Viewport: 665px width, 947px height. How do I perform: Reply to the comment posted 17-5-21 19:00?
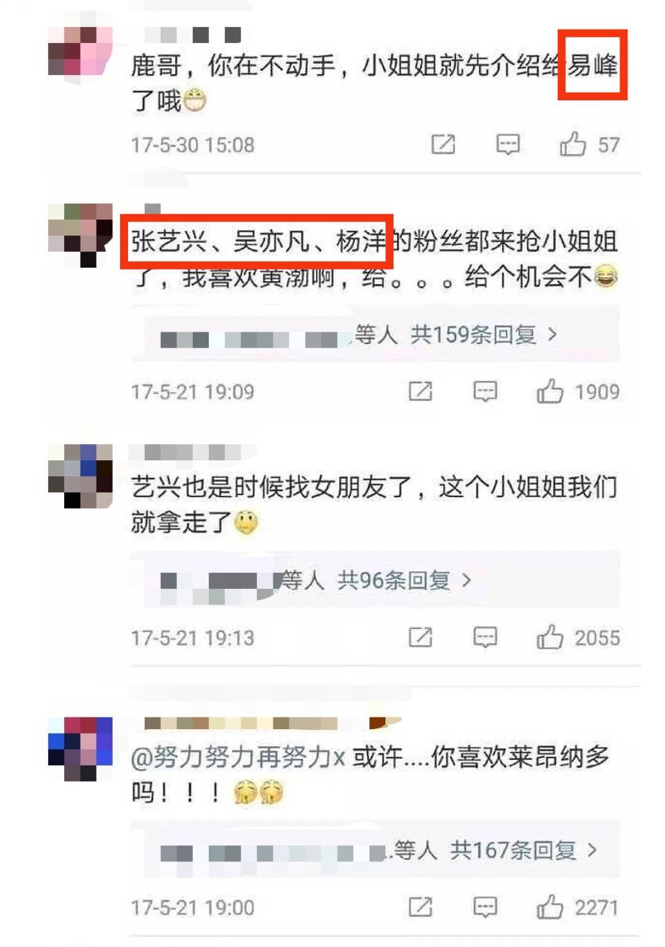tap(485, 907)
